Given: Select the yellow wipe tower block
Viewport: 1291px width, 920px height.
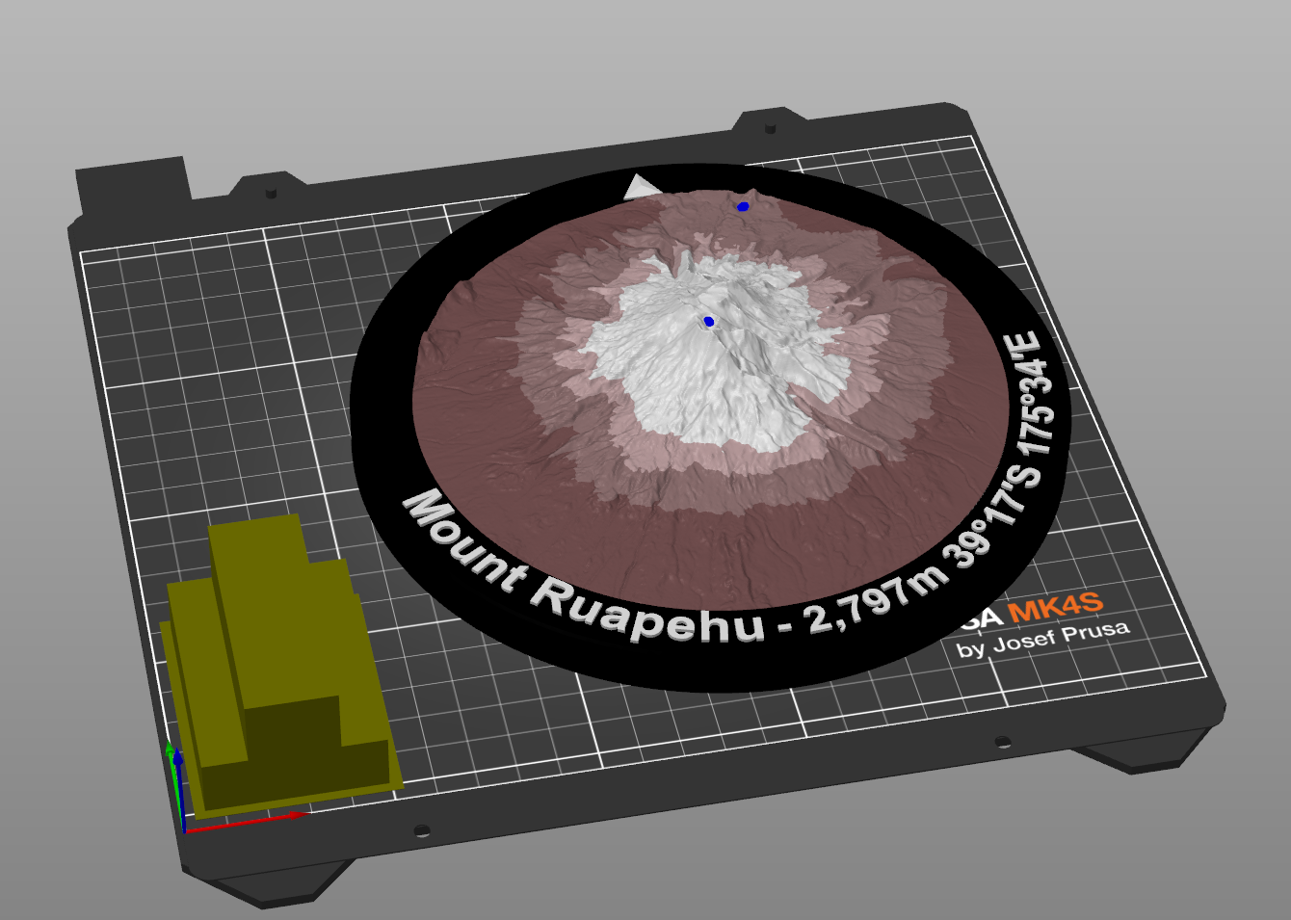Looking at the screenshot, I should click(x=279, y=665).
